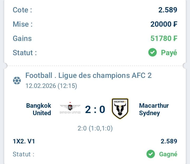
Task: Click the match date 12.02.2026 (12:15)
Action: click(x=51, y=86)
